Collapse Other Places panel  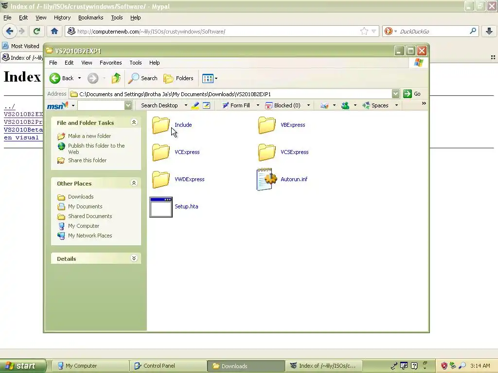click(134, 183)
